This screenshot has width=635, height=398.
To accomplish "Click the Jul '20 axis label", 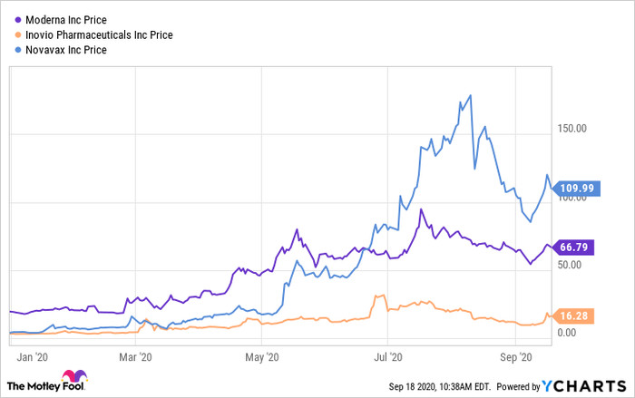I will point(388,356).
